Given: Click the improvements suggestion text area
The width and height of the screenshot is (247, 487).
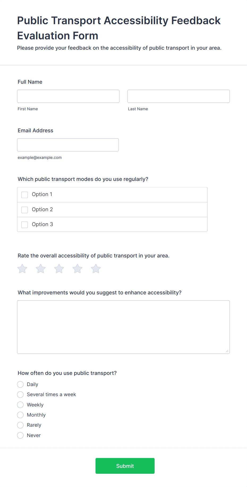Looking at the screenshot, I should click(123, 327).
